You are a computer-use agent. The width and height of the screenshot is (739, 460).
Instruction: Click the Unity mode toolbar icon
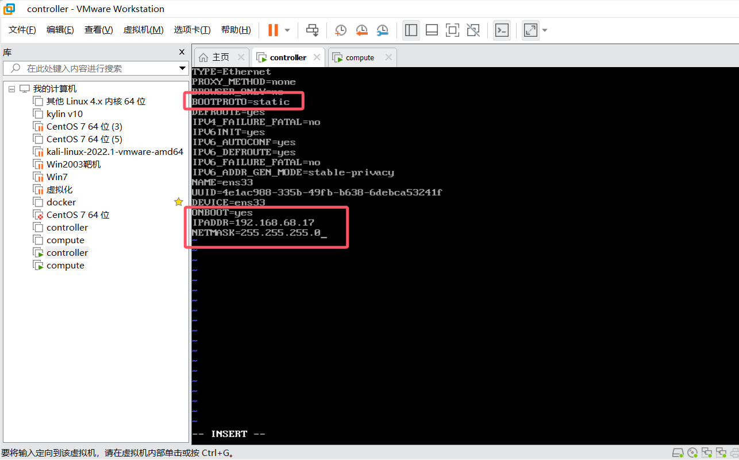click(473, 30)
